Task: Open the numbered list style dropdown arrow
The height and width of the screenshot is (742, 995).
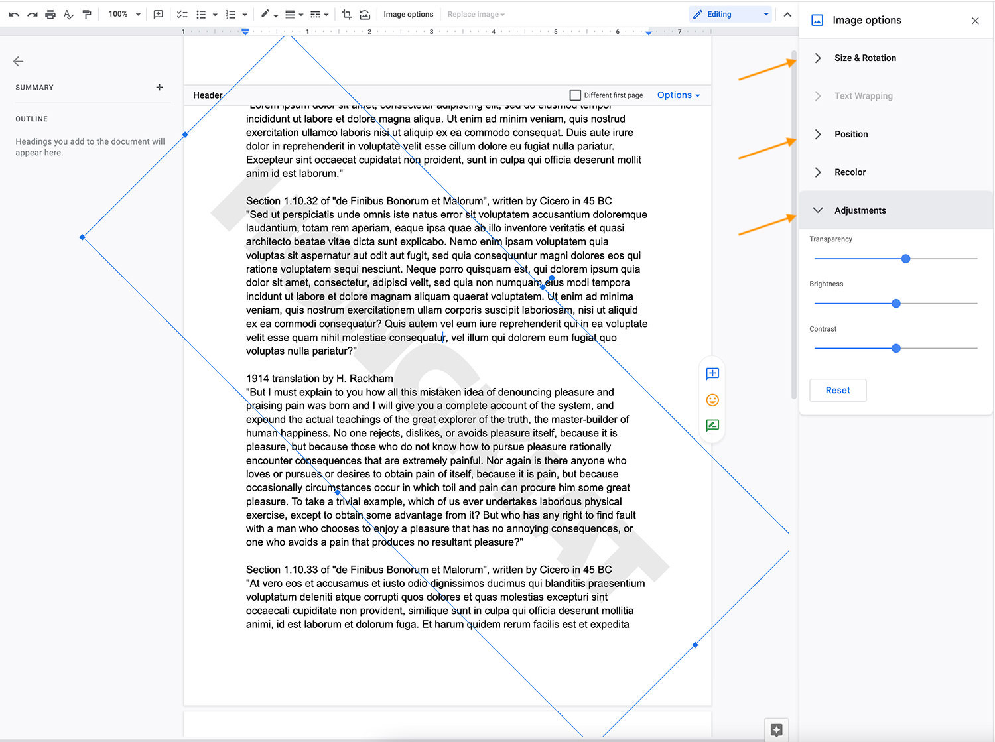Action: 245,15
